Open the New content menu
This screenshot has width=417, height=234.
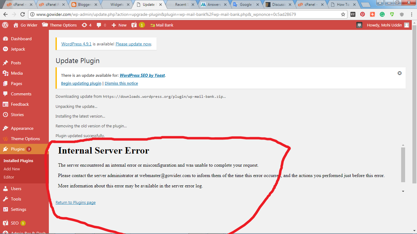[119, 25]
